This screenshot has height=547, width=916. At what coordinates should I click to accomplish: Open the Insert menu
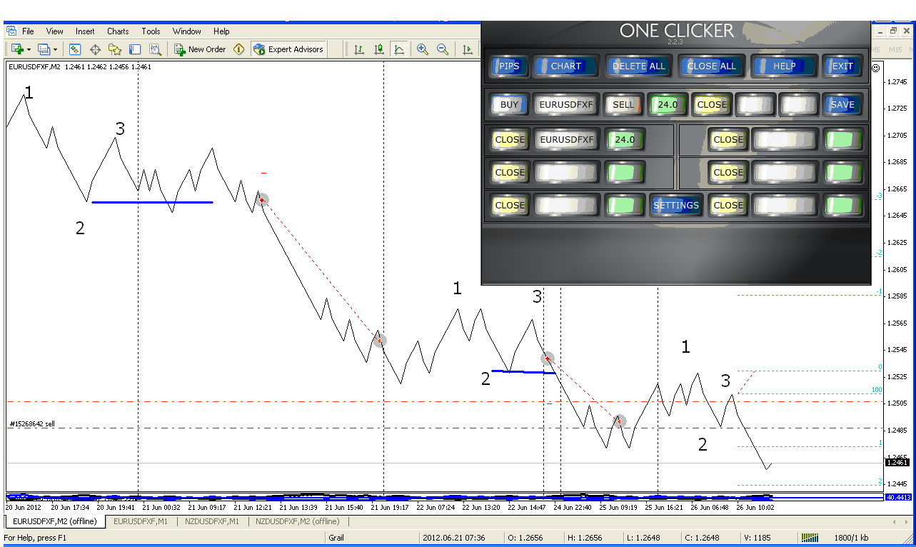[x=85, y=31]
